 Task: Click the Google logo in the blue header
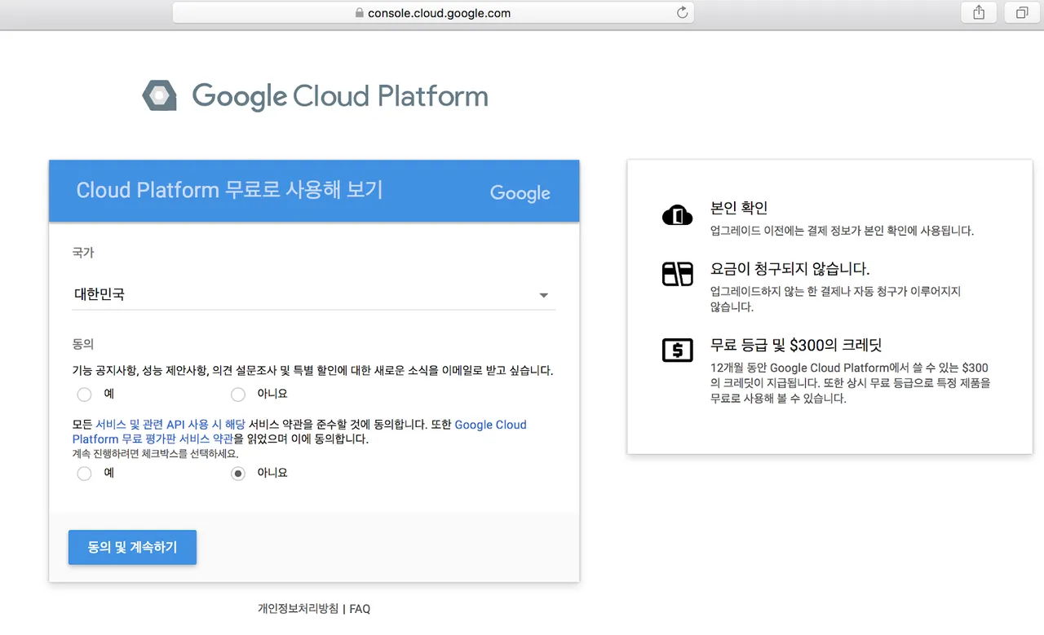pos(520,193)
